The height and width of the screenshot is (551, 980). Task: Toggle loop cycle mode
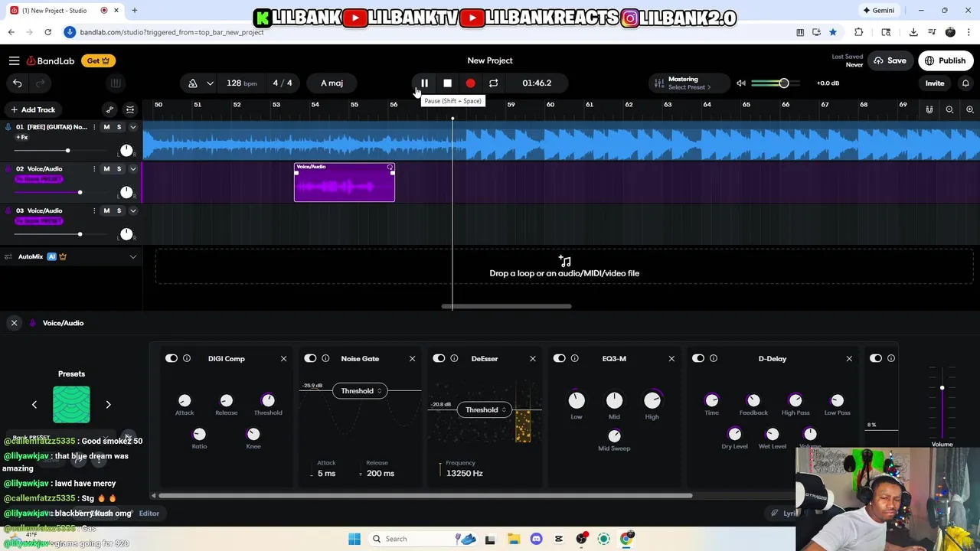coord(493,83)
